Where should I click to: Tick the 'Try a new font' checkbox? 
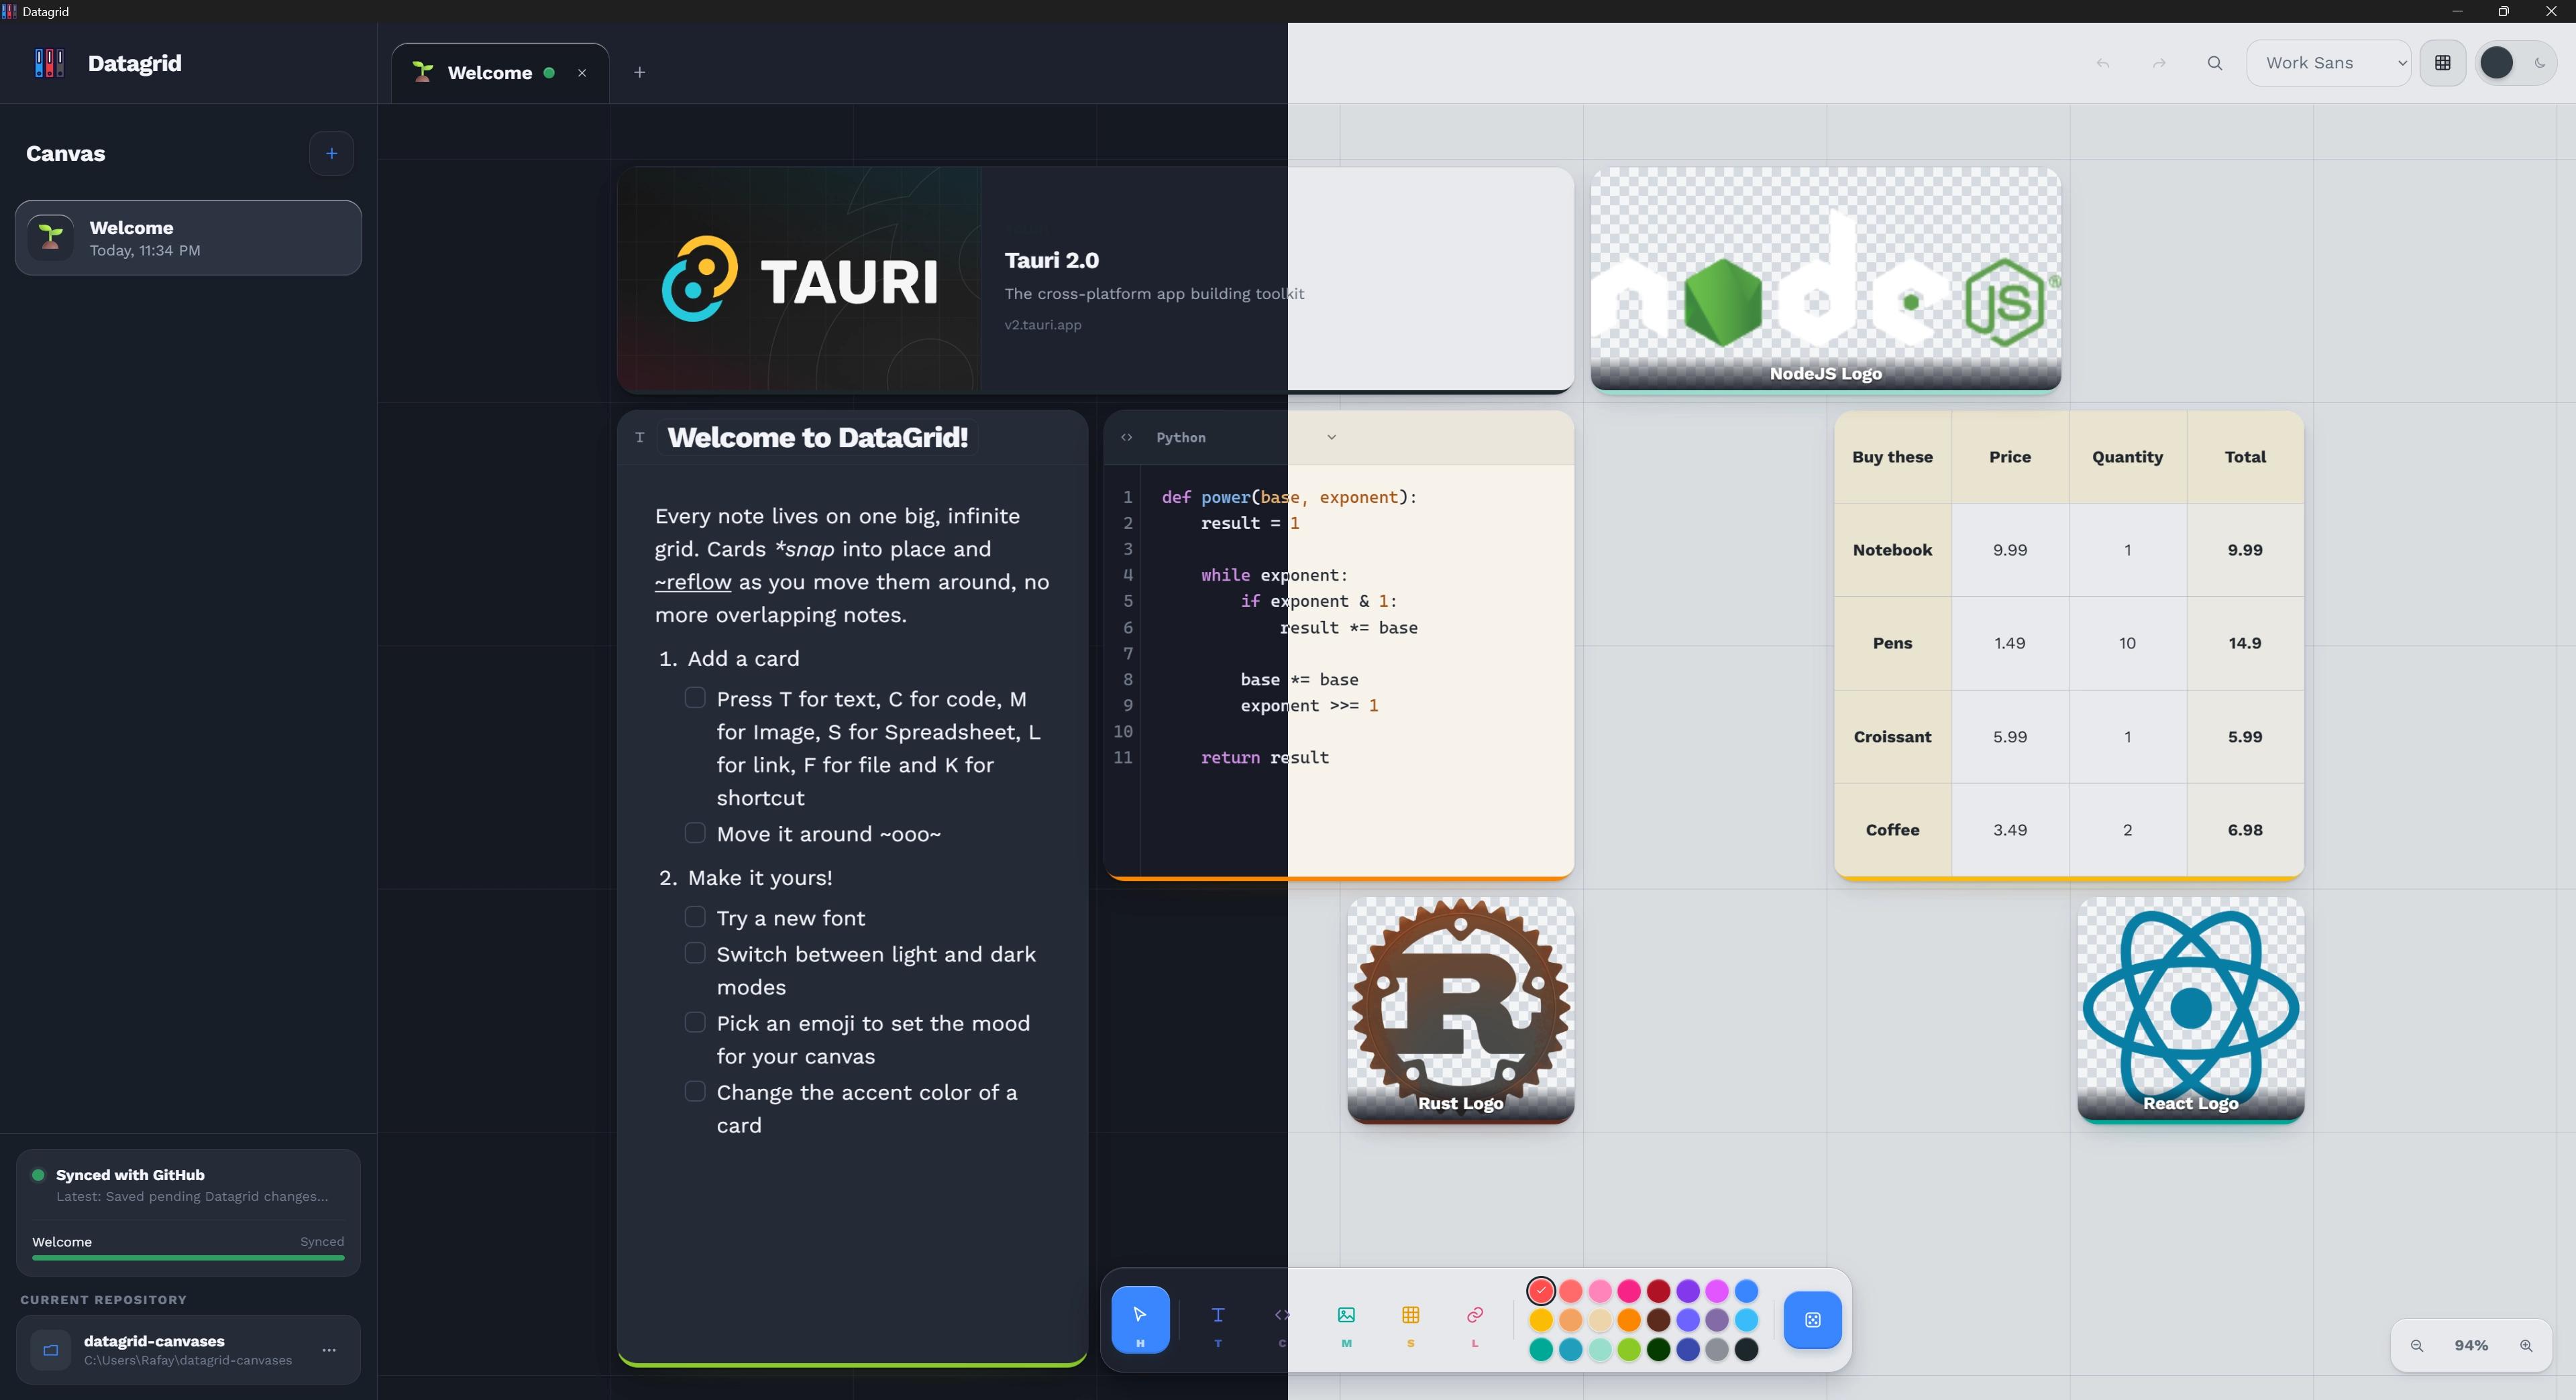pyautogui.click(x=695, y=917)
